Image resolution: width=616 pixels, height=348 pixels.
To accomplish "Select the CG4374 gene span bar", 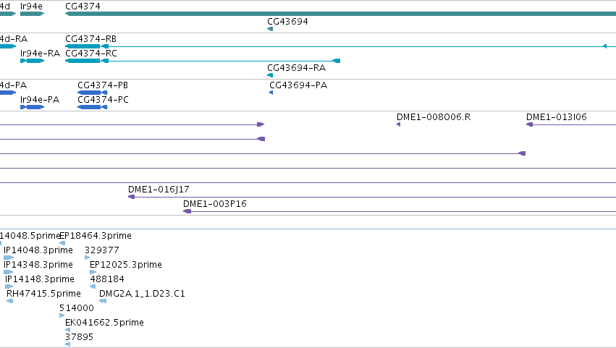I will (341, 14).
